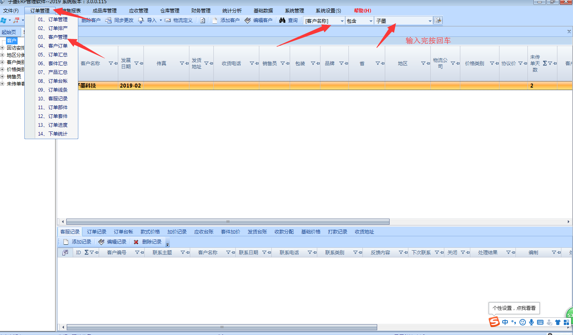Click the customer grid horizontal scrollbar
This screenshot has height=335, width=573.
(x=228, y=221)
